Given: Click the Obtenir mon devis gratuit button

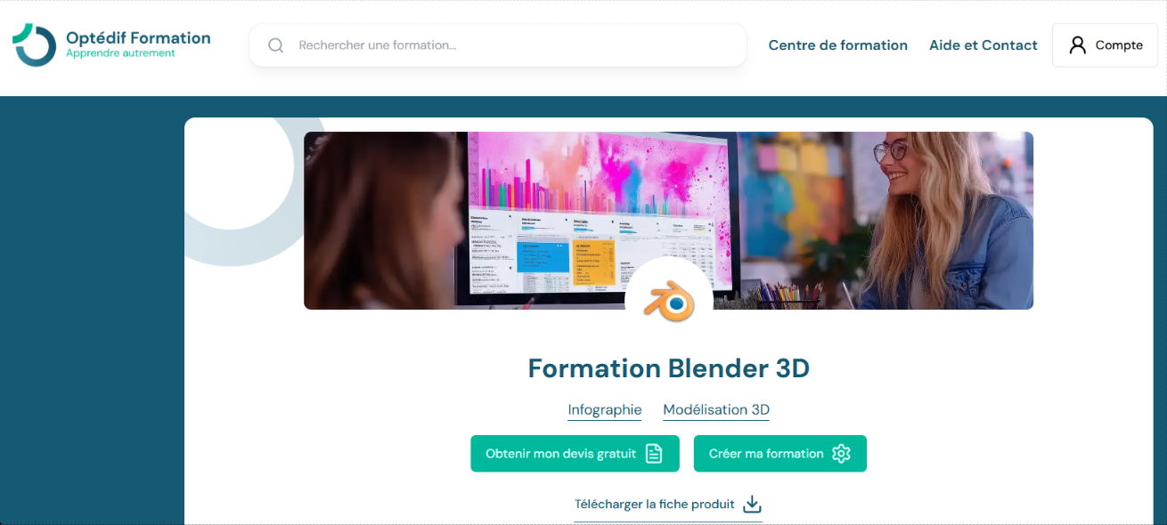Looking at the screenshot, I should pyautogui.click(x=575, y=453).
